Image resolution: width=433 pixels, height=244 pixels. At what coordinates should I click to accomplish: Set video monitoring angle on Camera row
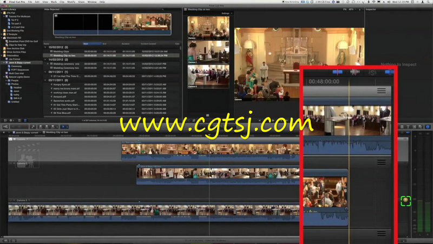coord(10,139)
